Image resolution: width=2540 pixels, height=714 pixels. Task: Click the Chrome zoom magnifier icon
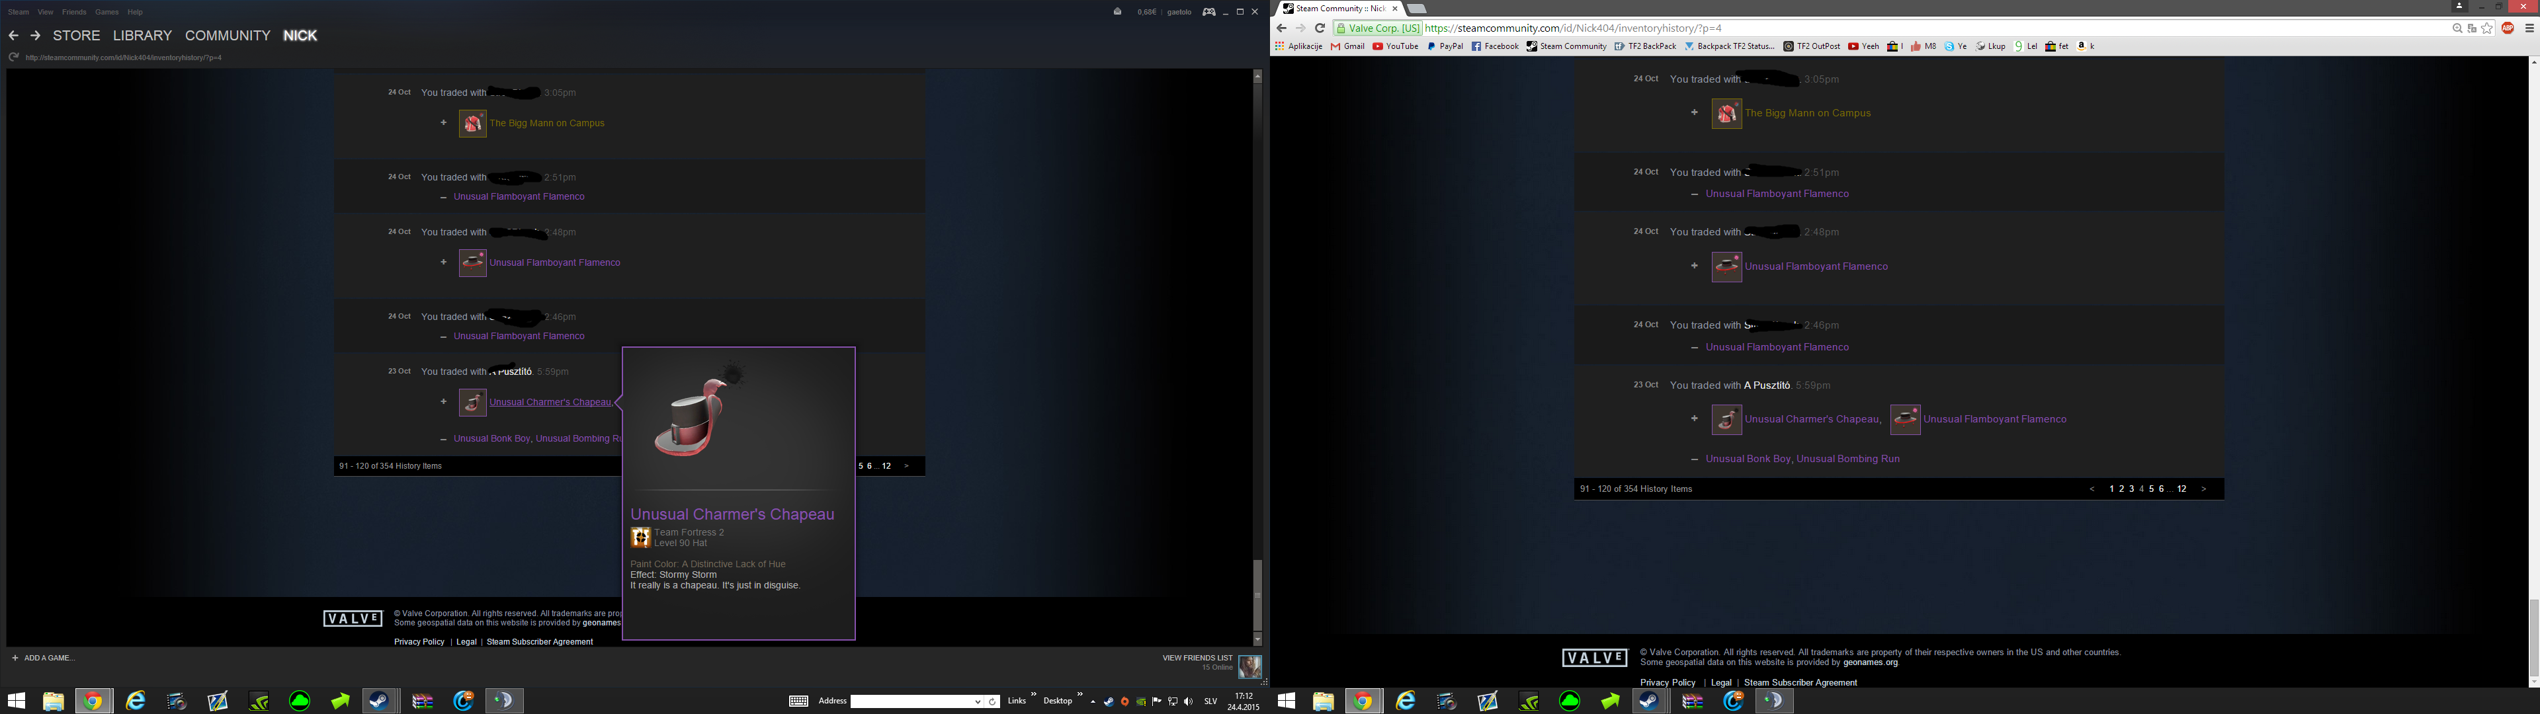click(2457, 28)
